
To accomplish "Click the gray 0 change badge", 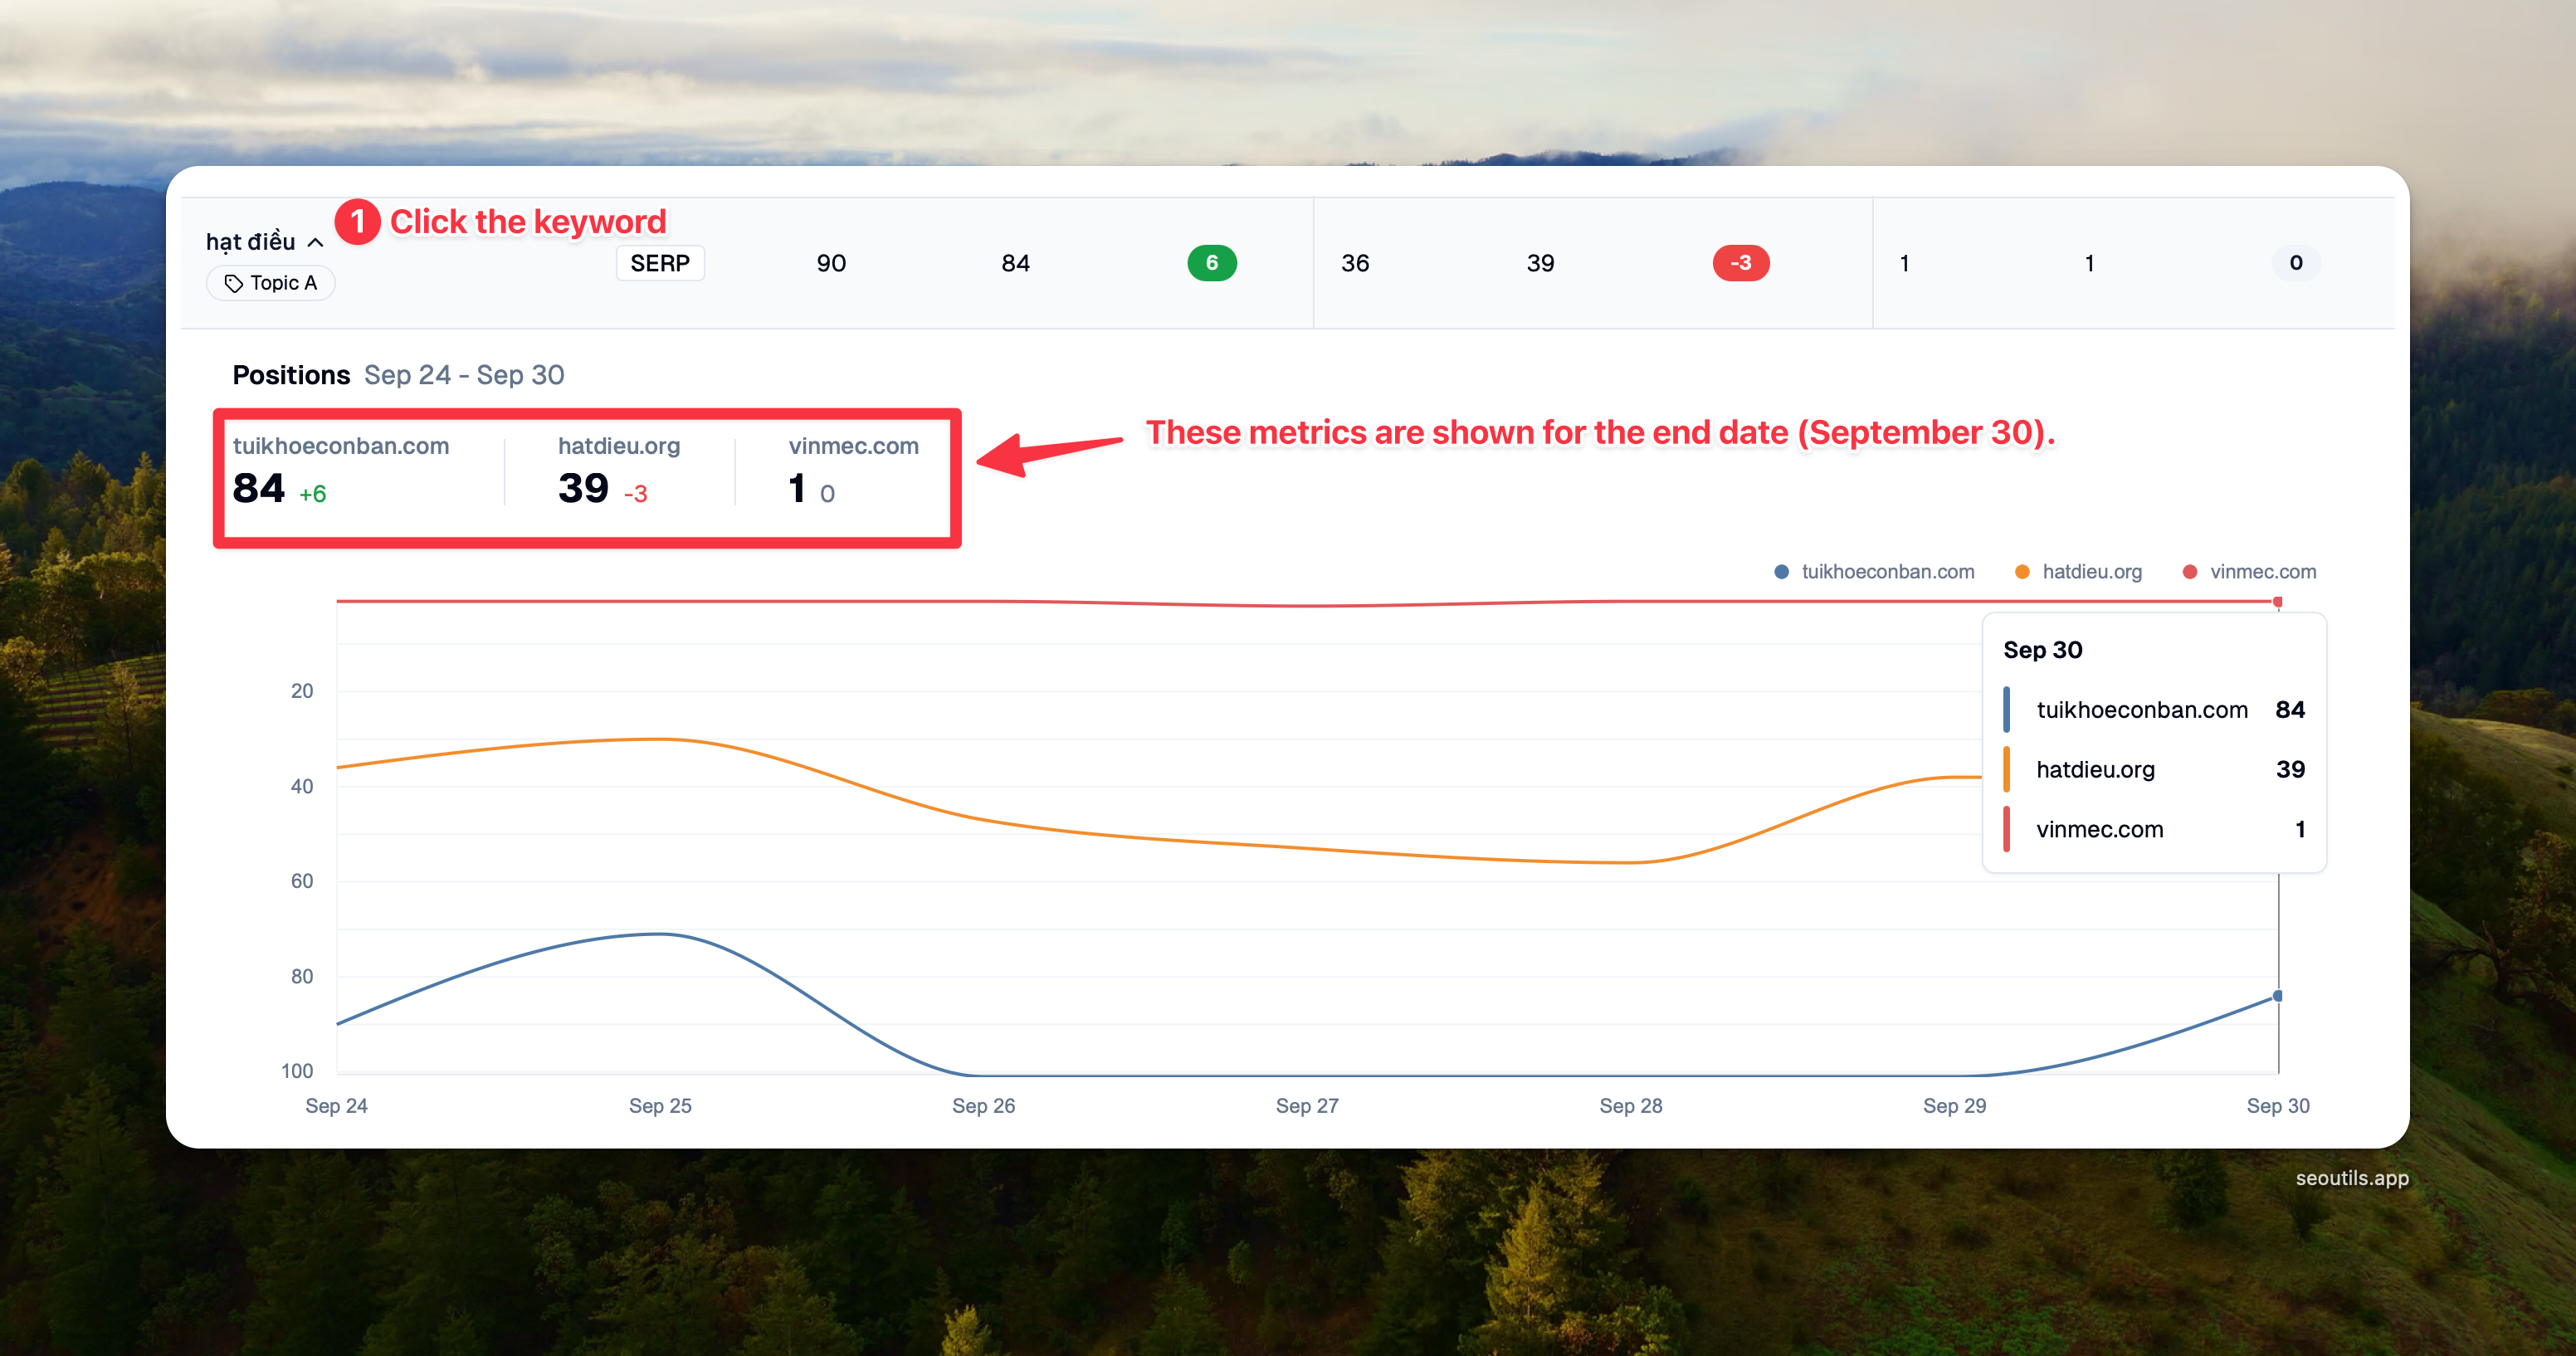I will tap(2295, 263).
